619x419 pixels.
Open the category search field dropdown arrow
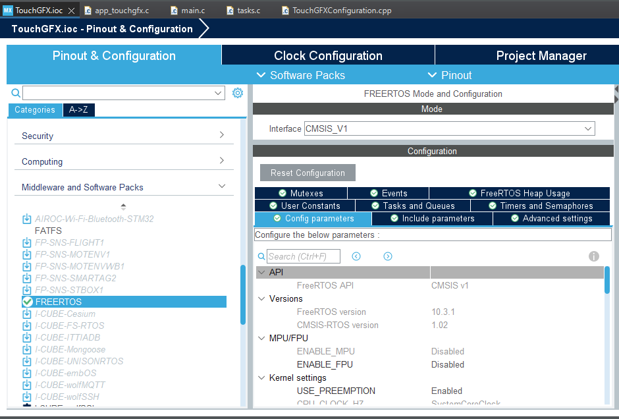(218, 93)
